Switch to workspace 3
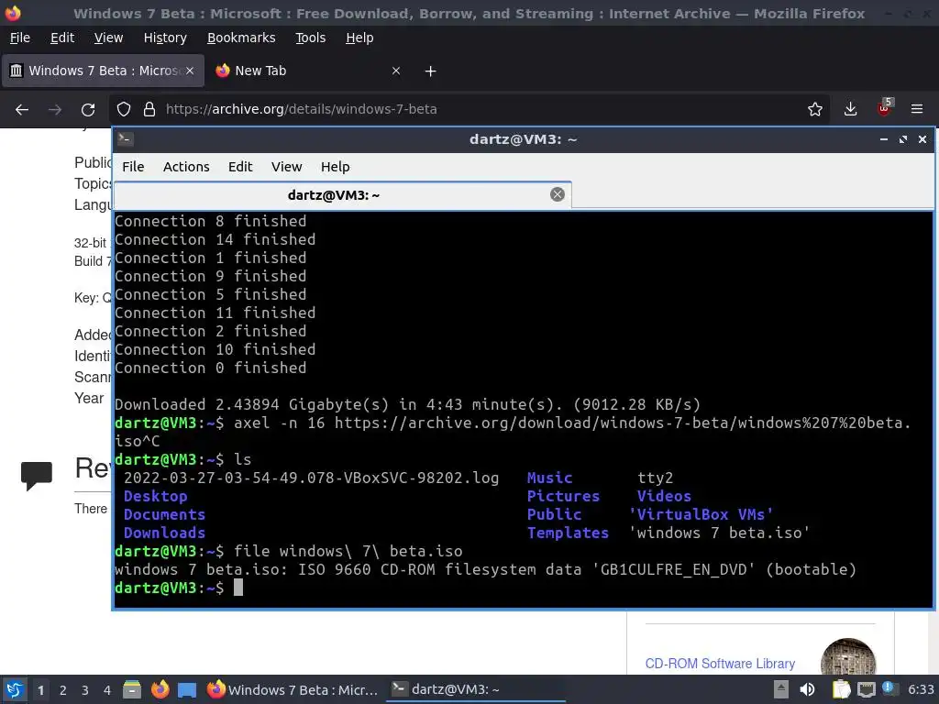The width and height of the screenshot is (939, 704). point(85,689)
